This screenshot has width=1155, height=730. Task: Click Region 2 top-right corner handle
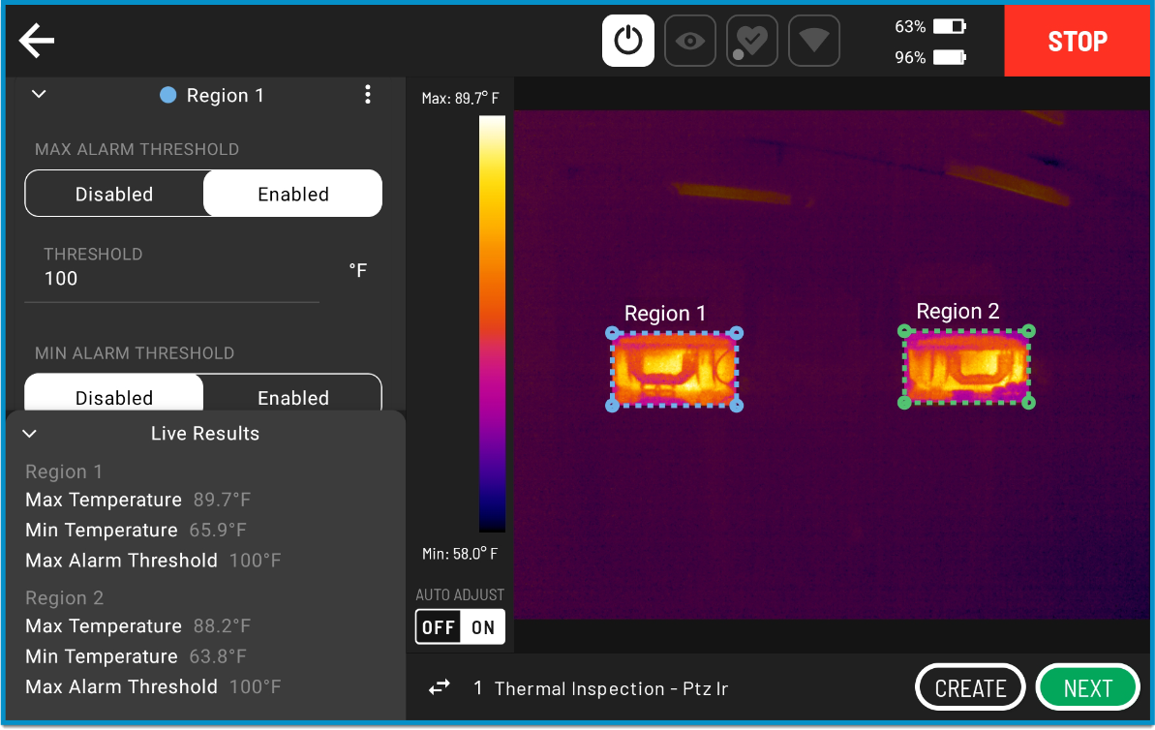[x=1029, y=331]
